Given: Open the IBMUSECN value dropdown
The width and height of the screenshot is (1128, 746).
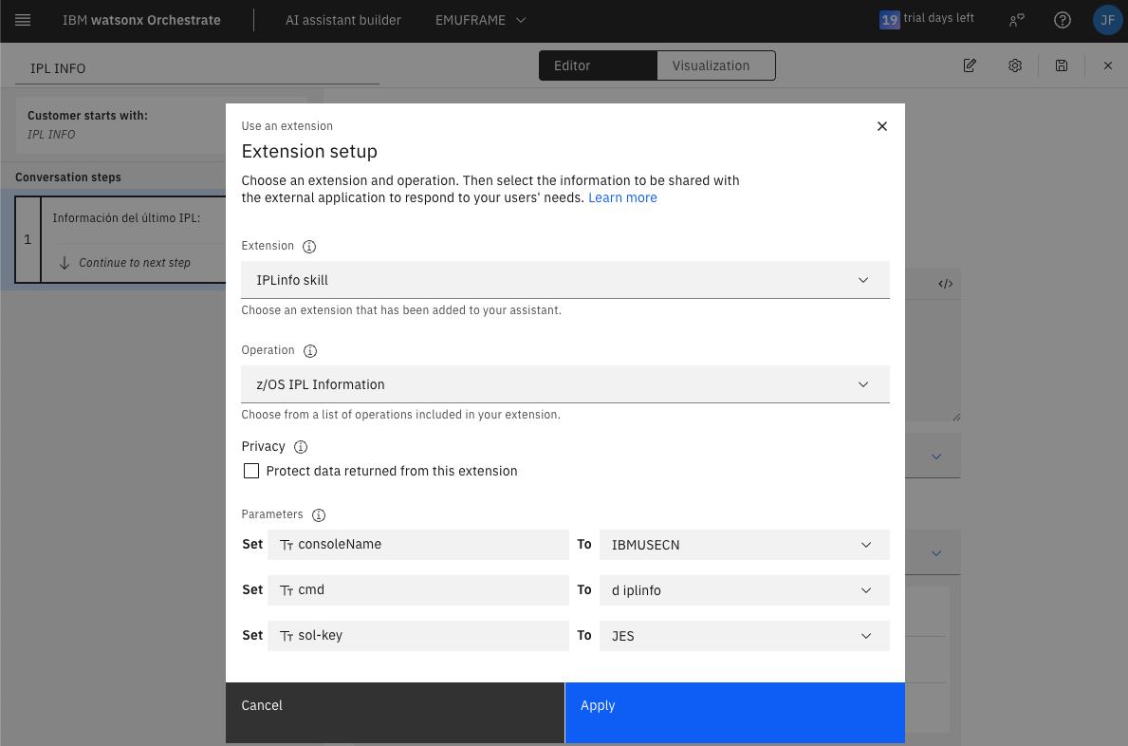Looking at the screenshot, I should pos(745,545).
